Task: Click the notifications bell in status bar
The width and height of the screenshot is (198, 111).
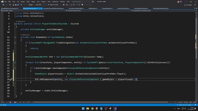Action: (x=195, y=105)
